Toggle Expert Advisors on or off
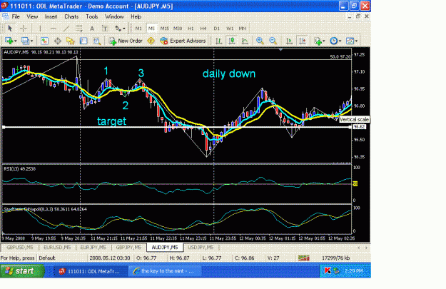The image size is (446, 289). click(183, 41)
